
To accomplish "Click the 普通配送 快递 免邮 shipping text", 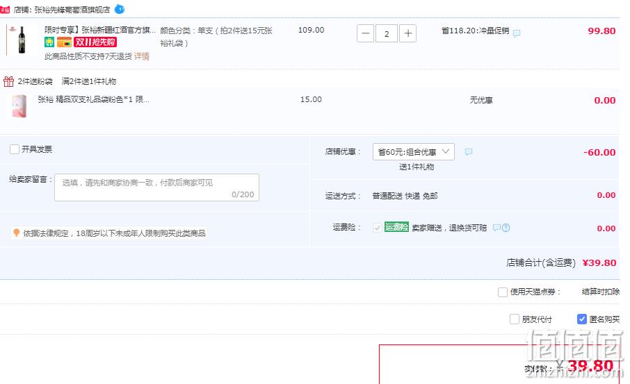I will coord(405,196).
